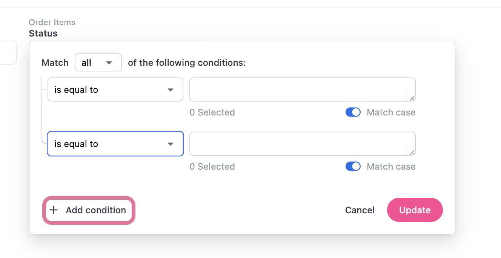Click the arrow of the first 'is equal to' operator
The width and height of the screenshot is (501, 258).
click(171, 90)
